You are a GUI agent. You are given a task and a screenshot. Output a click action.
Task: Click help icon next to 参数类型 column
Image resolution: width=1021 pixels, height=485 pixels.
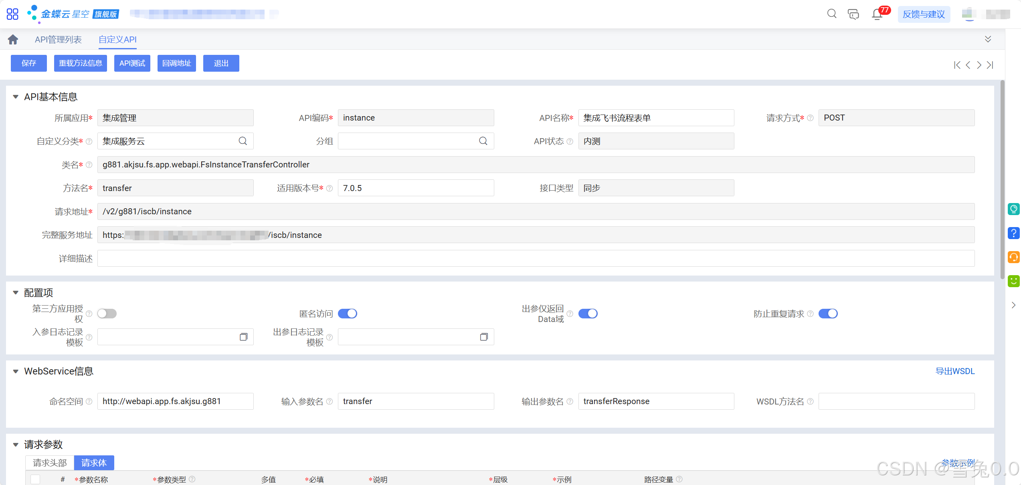[x=192, y=479]
